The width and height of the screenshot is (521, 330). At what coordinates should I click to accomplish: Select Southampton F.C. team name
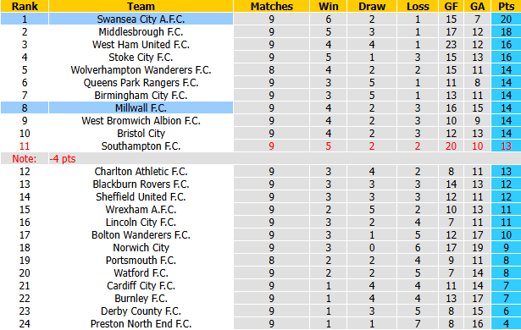pos(141,146)
